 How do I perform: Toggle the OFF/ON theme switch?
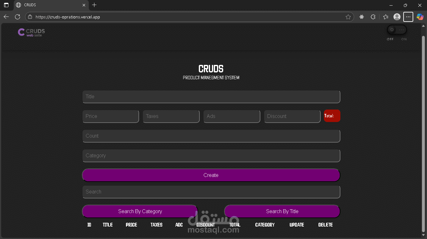point(397,30)
